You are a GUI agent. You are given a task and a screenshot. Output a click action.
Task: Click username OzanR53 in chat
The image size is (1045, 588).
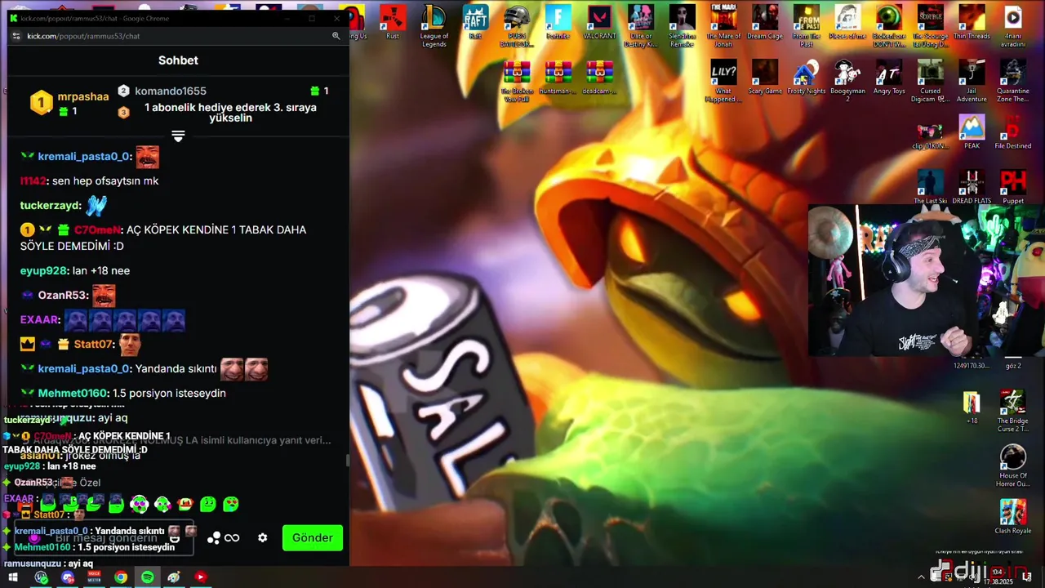63,295
